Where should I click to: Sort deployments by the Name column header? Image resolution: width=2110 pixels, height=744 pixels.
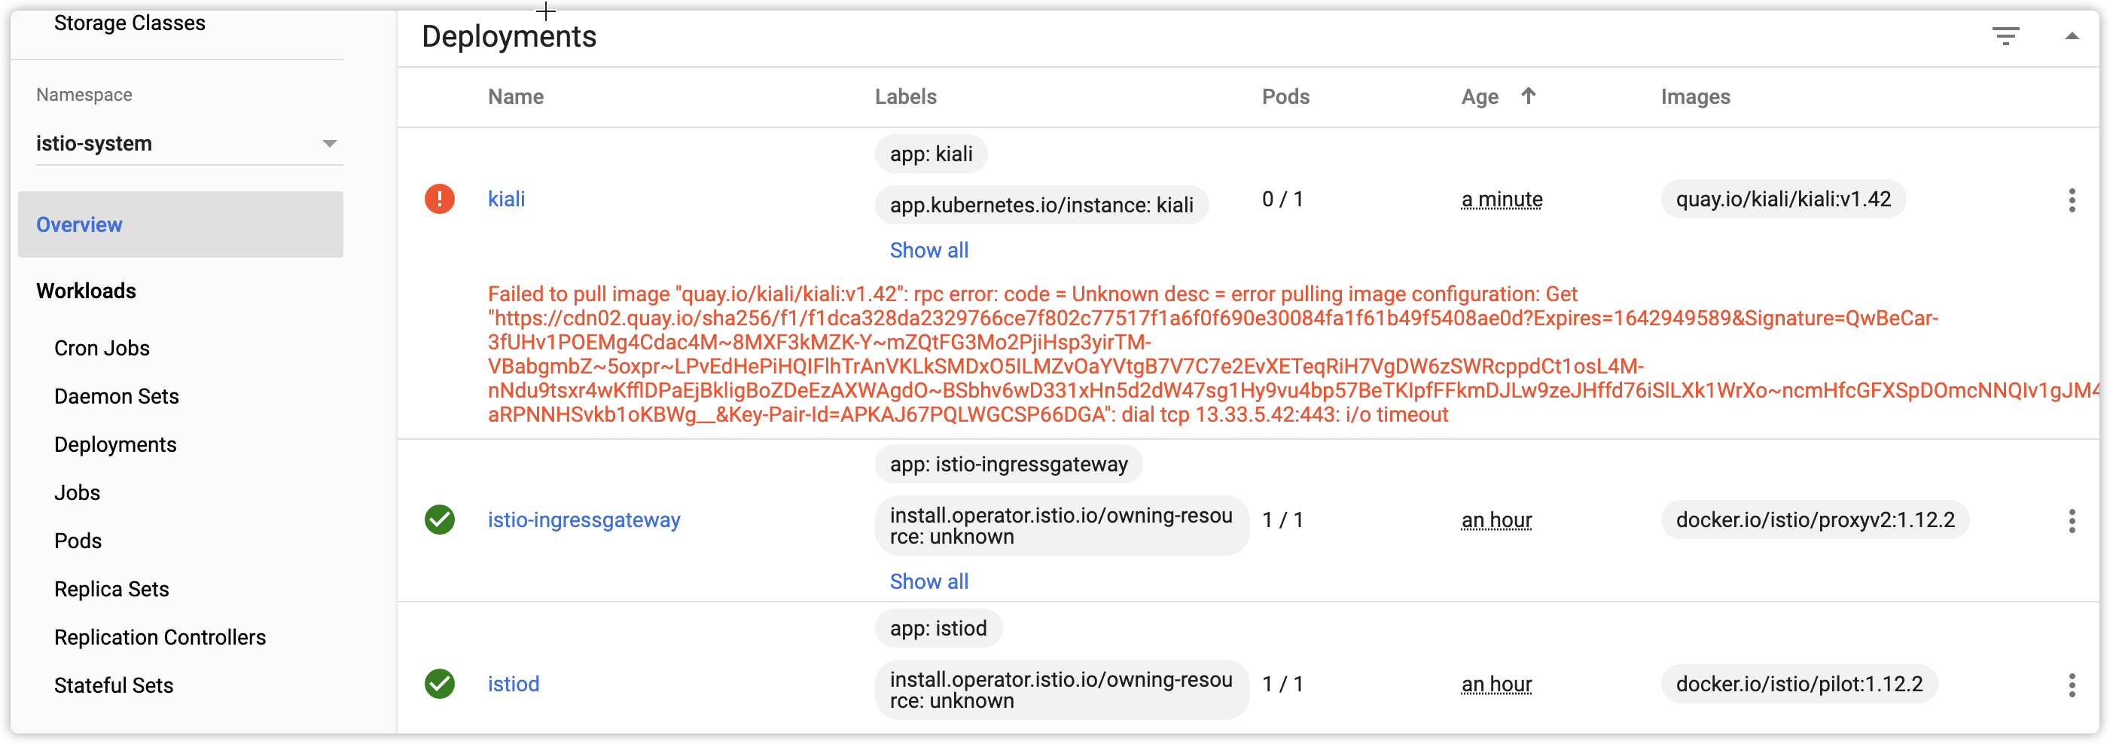516,96
